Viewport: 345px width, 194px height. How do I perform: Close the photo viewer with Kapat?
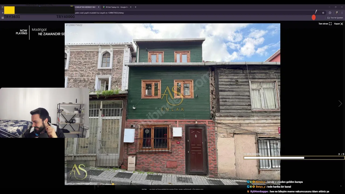click(339, 24)
